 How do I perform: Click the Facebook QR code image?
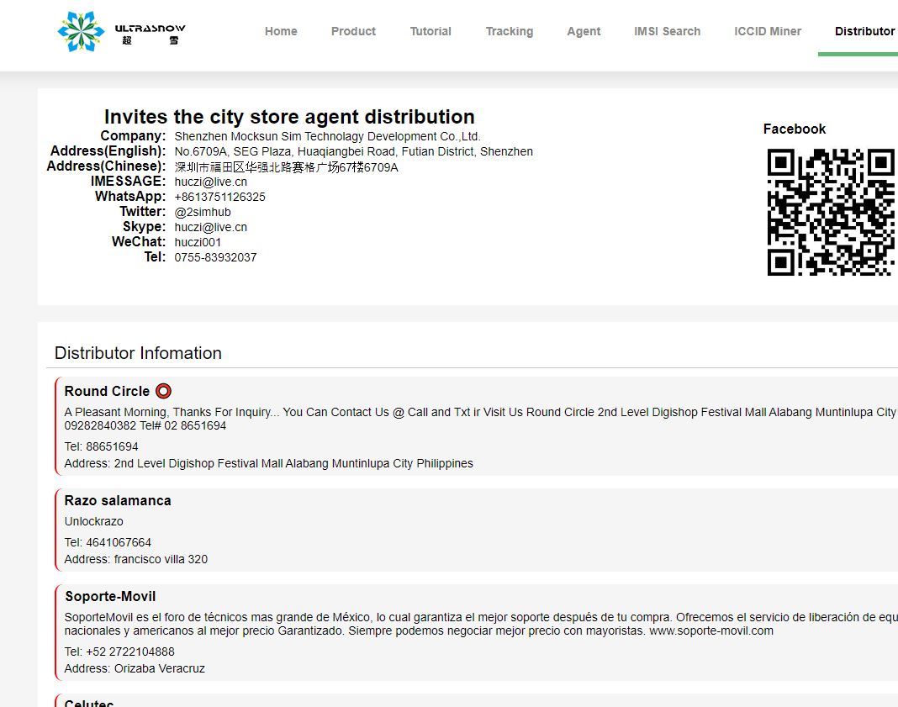pyautogui.click(x=832, y=212)
